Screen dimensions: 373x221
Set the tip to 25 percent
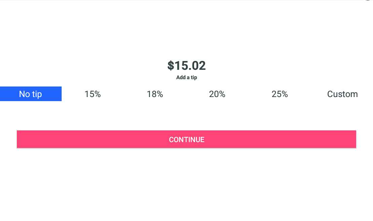279,94
